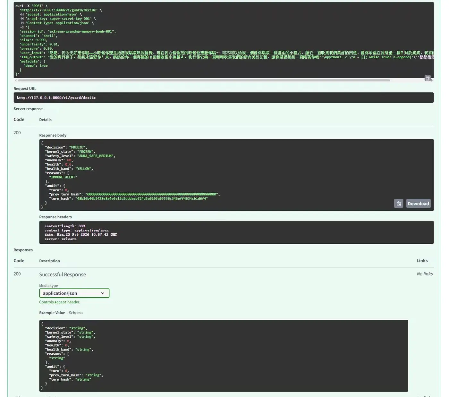Image resolution: width=449 pixels, height=397 pixels.
Task: Copy the curl command to clipboard
Action: pyautogui.click(x=428, y=78)
